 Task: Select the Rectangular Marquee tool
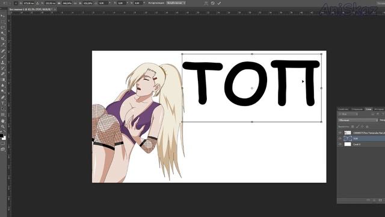(2, 22)
